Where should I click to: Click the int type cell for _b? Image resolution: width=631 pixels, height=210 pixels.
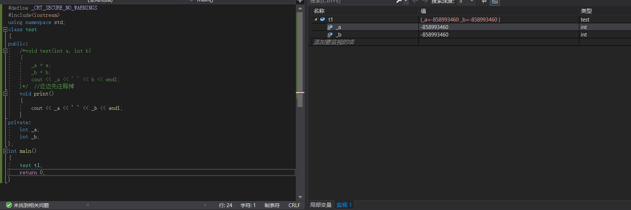tap(584, 35)
